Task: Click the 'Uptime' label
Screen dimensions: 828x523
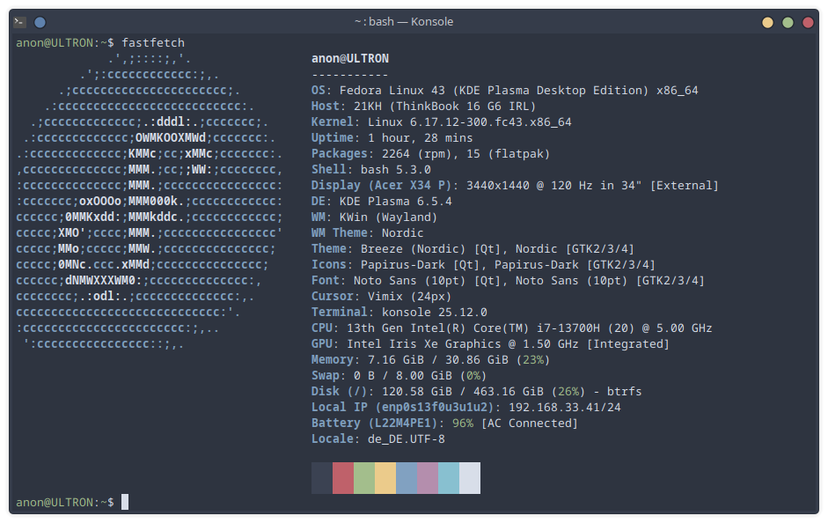Action: (332, 138)
